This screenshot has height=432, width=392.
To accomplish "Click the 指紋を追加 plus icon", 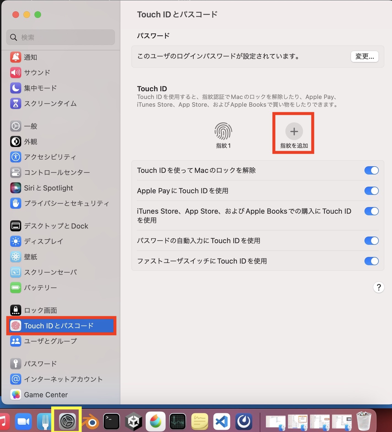I will coord(294,132).
